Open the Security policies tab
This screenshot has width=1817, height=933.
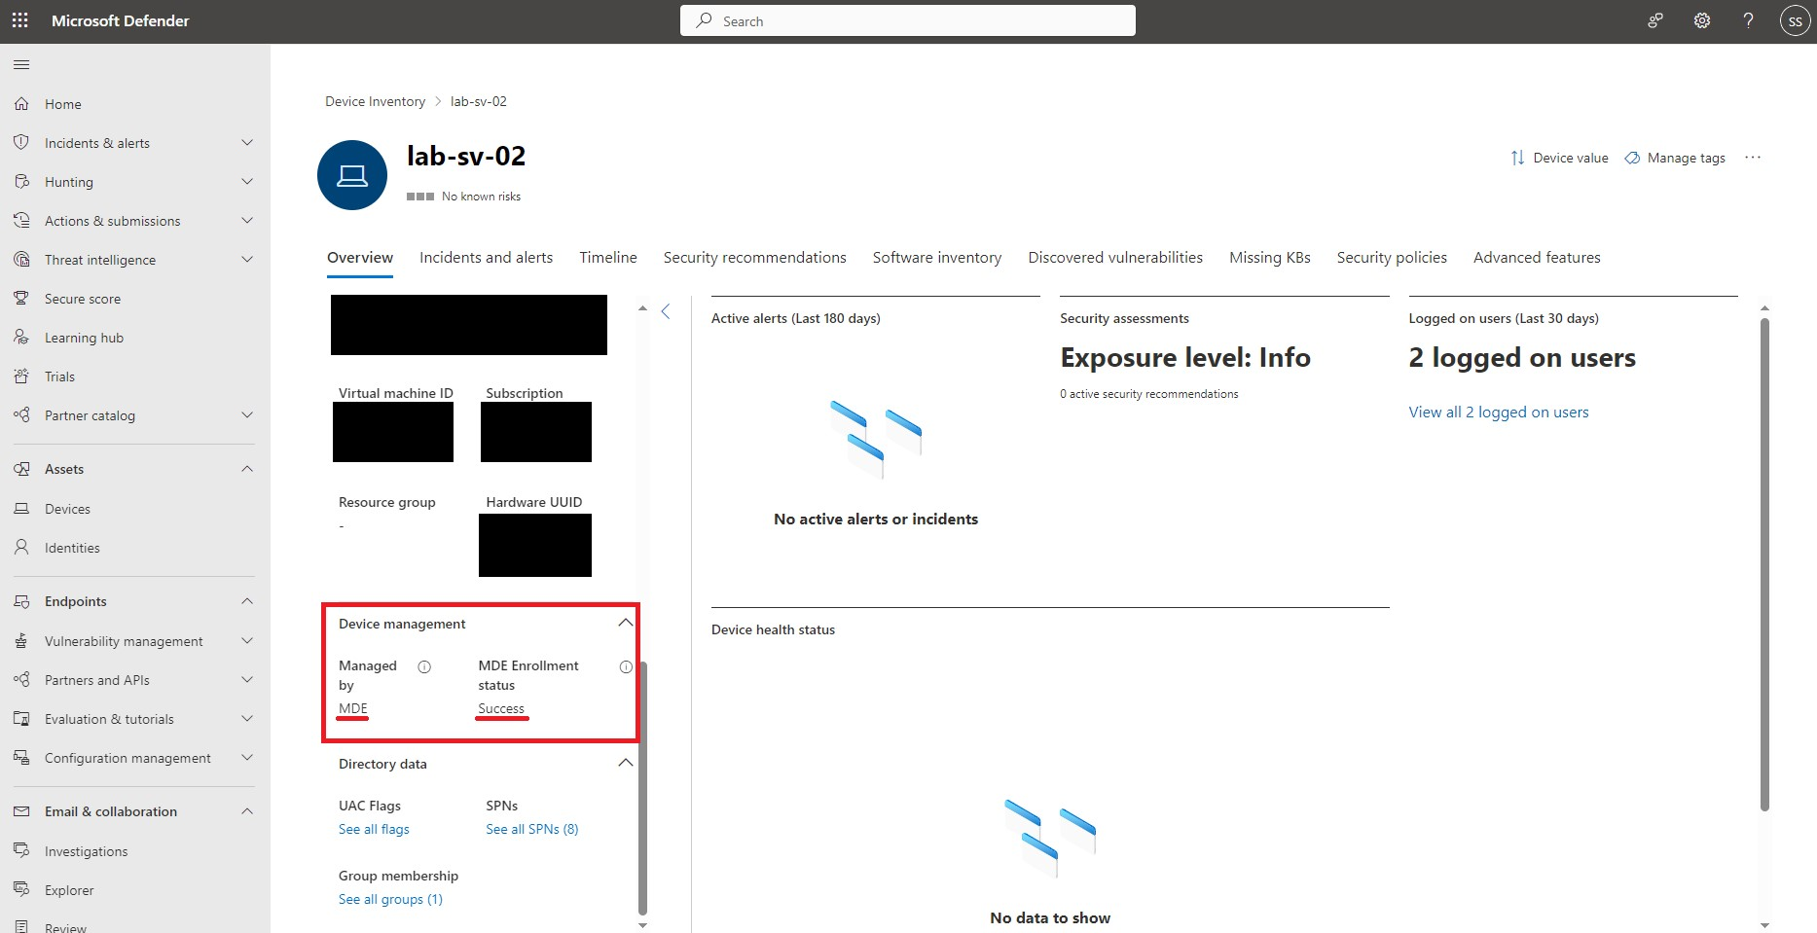point(1392,258)
